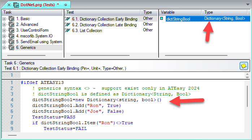This screenshot has width=252, height=140.
Task: Select the DotNet.prg (Tests) tab
Action: coord(38,5)
